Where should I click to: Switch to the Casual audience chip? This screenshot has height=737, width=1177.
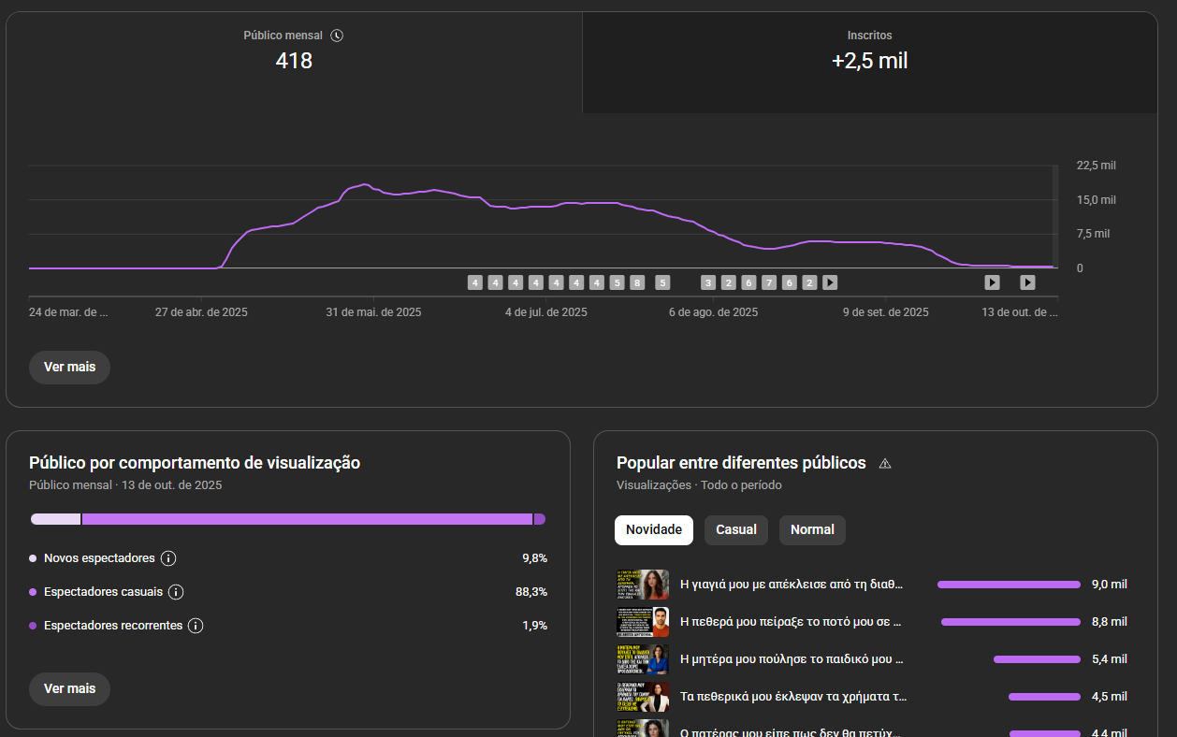736,529
